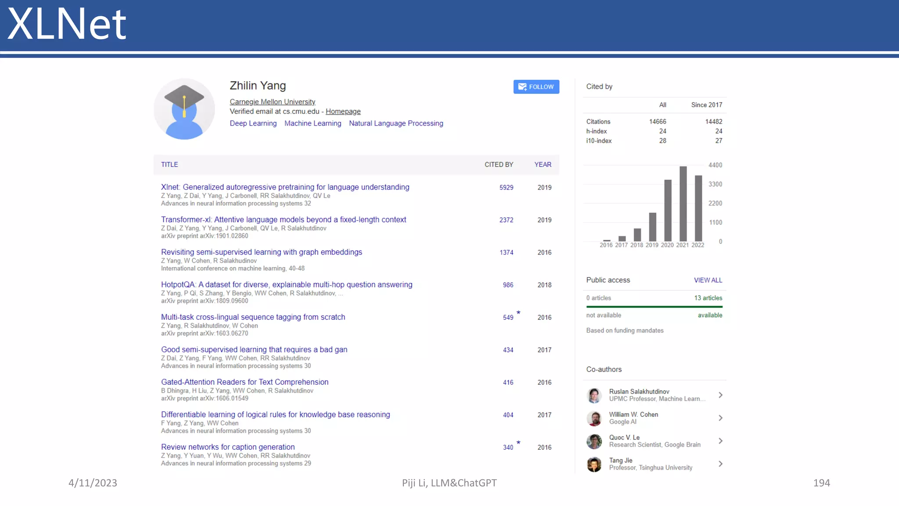Click Quoc V. Le's avatar photo
Viewport: 899px width, 506px height.
594,441
